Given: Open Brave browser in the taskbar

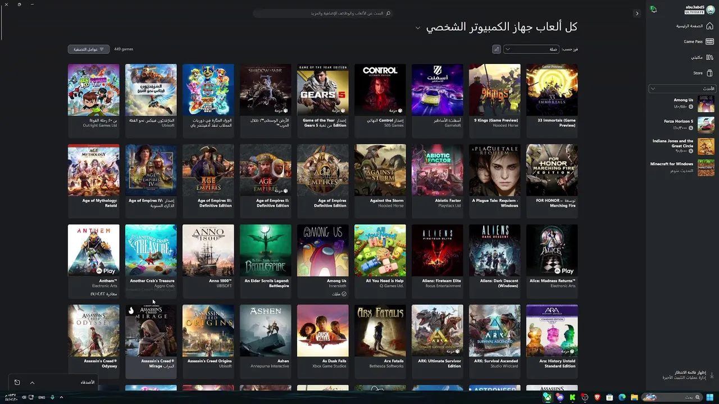Looking at the screenshot, I should [597, 397].
